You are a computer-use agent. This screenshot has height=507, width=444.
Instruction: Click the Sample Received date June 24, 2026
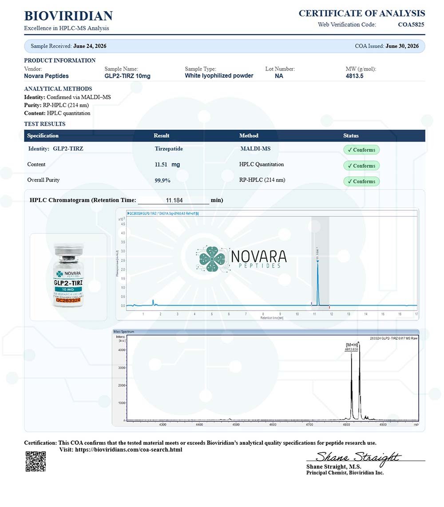(90, 46)
